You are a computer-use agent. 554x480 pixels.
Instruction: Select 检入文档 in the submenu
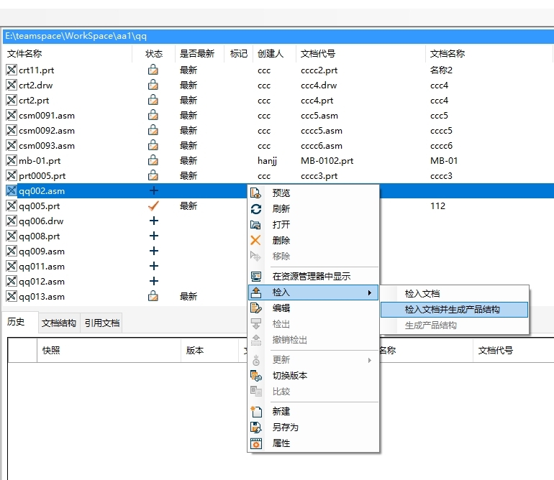tap(455, 294)
